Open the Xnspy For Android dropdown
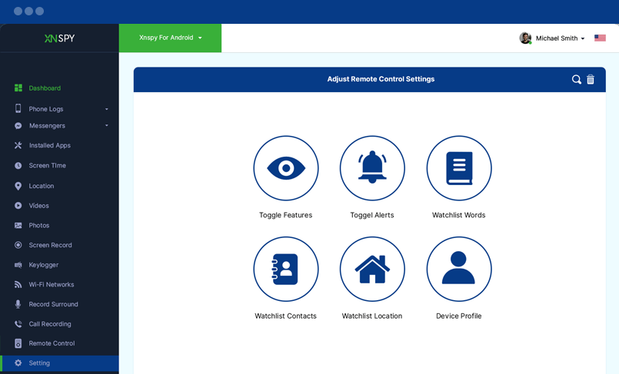This screenshot has width=619, height=374. pyautogui.click(x=170, y=38)
